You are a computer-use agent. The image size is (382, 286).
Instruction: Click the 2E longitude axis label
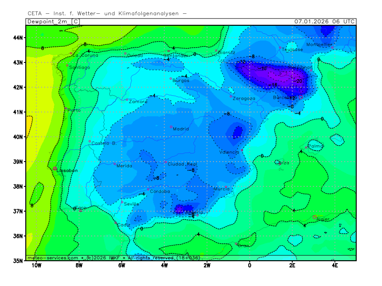[x=292, y=266]
